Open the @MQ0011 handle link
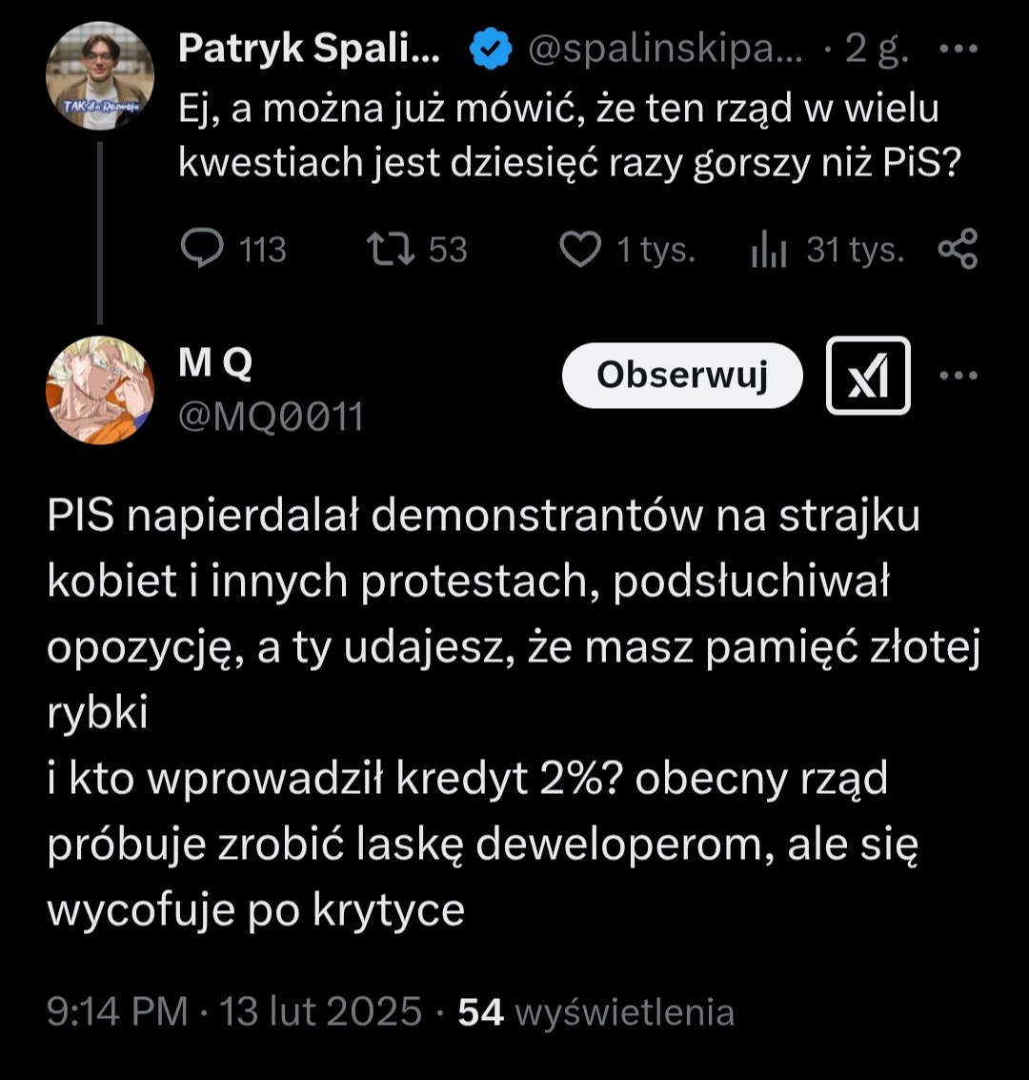Viewport: 1029px width, 1080px height. (x=272, y=417)
